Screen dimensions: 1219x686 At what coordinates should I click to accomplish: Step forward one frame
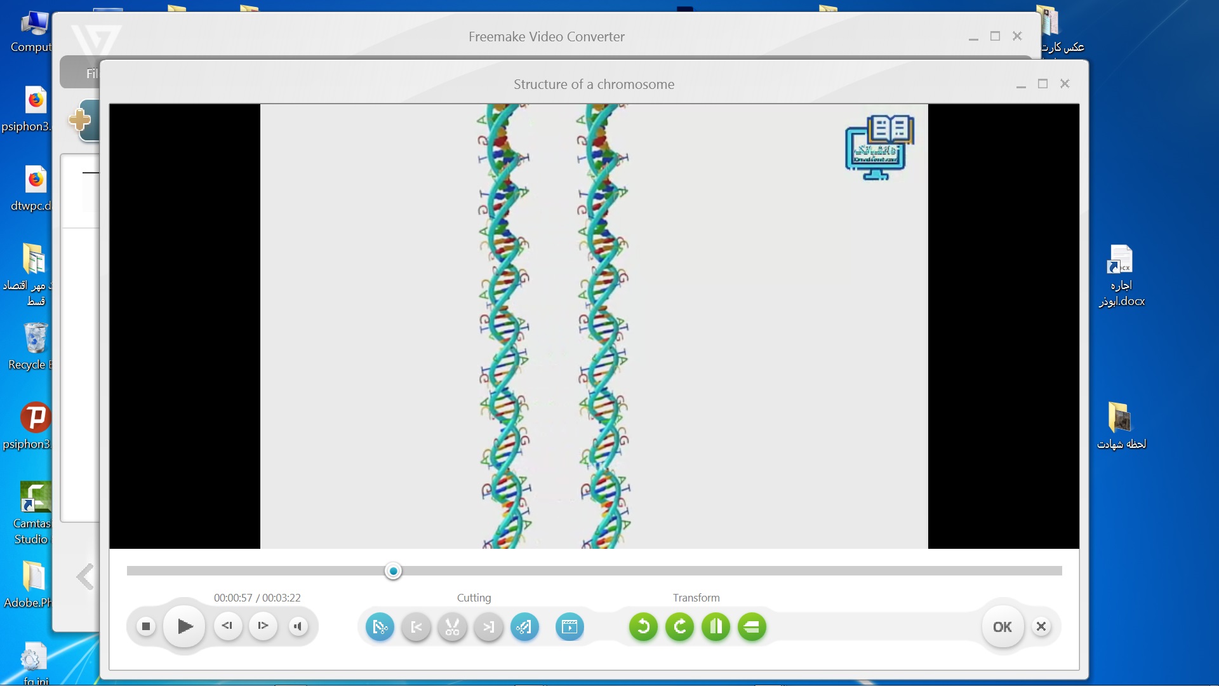pyautogui.click(x=263, y=626)
